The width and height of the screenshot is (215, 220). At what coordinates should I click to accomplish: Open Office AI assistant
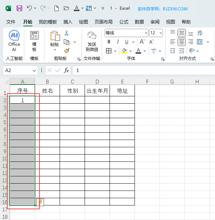14,41
